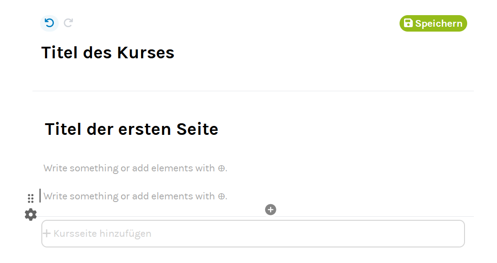Click the word 'Kurses' in the course title

pyautogui.click(x=146, y=53)
